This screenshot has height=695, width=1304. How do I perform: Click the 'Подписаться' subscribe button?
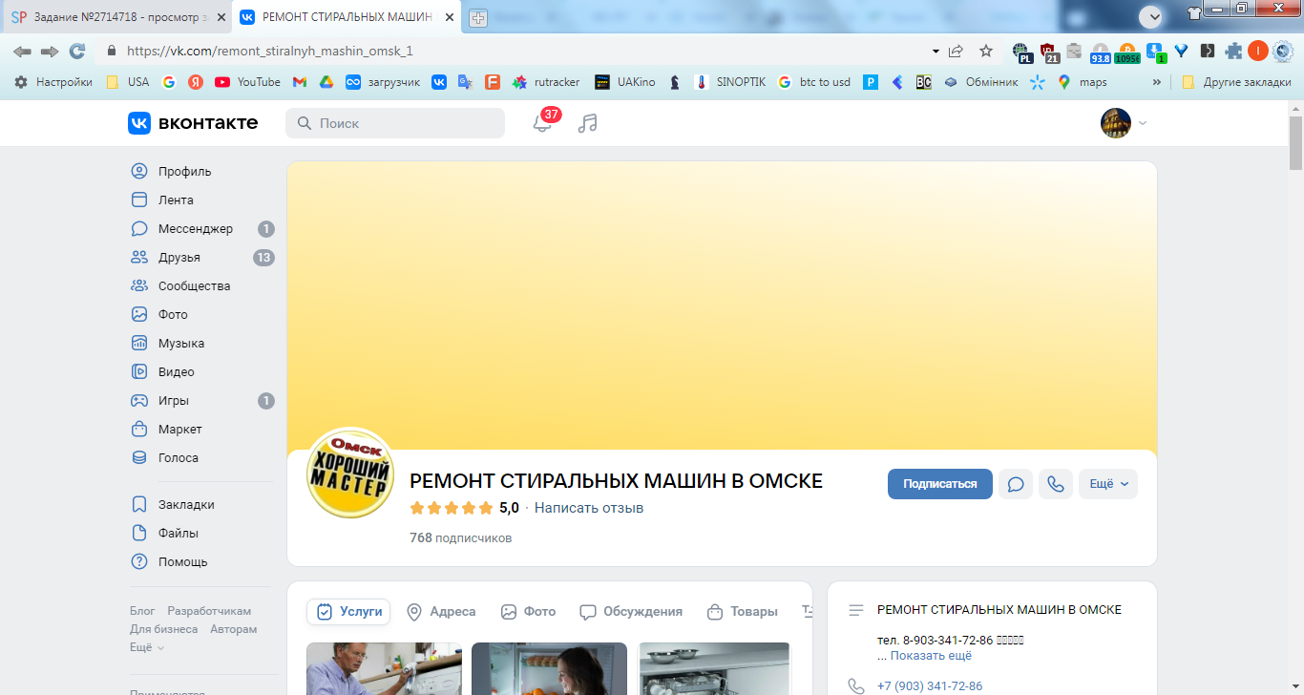(940, 484)
